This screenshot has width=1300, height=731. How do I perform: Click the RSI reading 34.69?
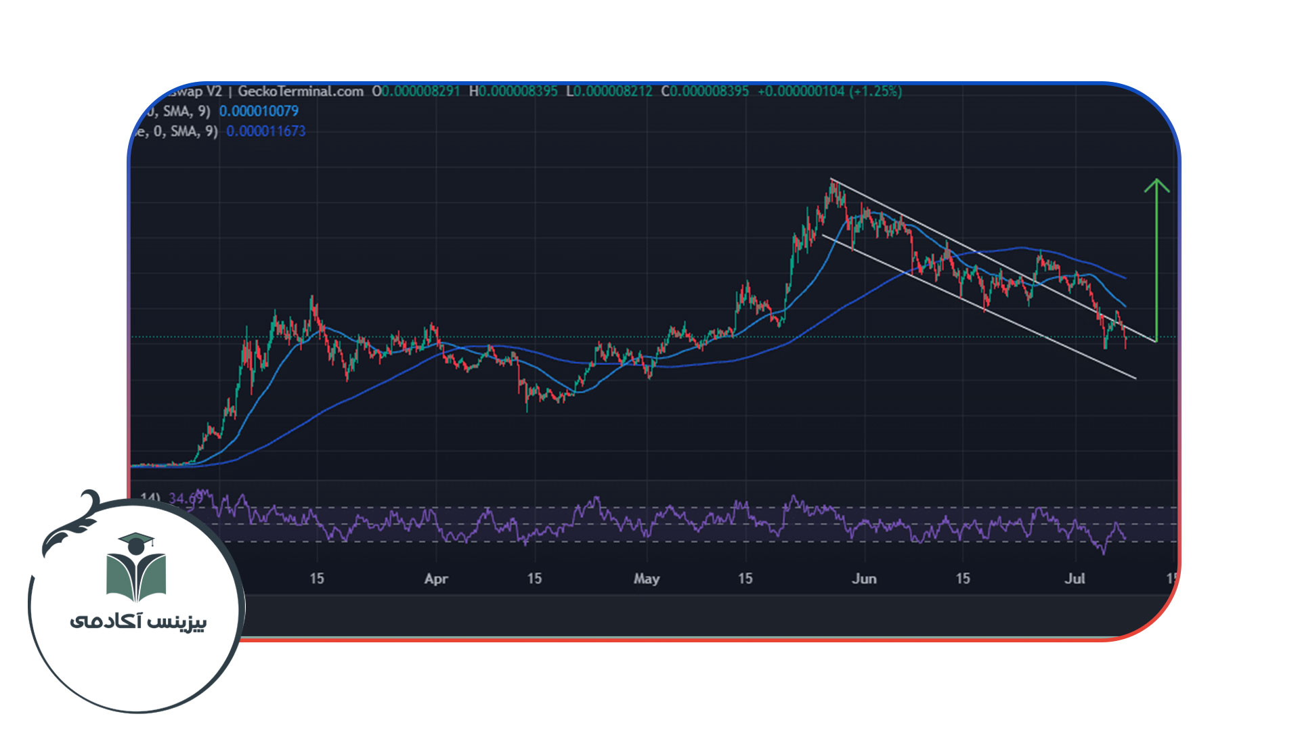(x=185, y=499)
